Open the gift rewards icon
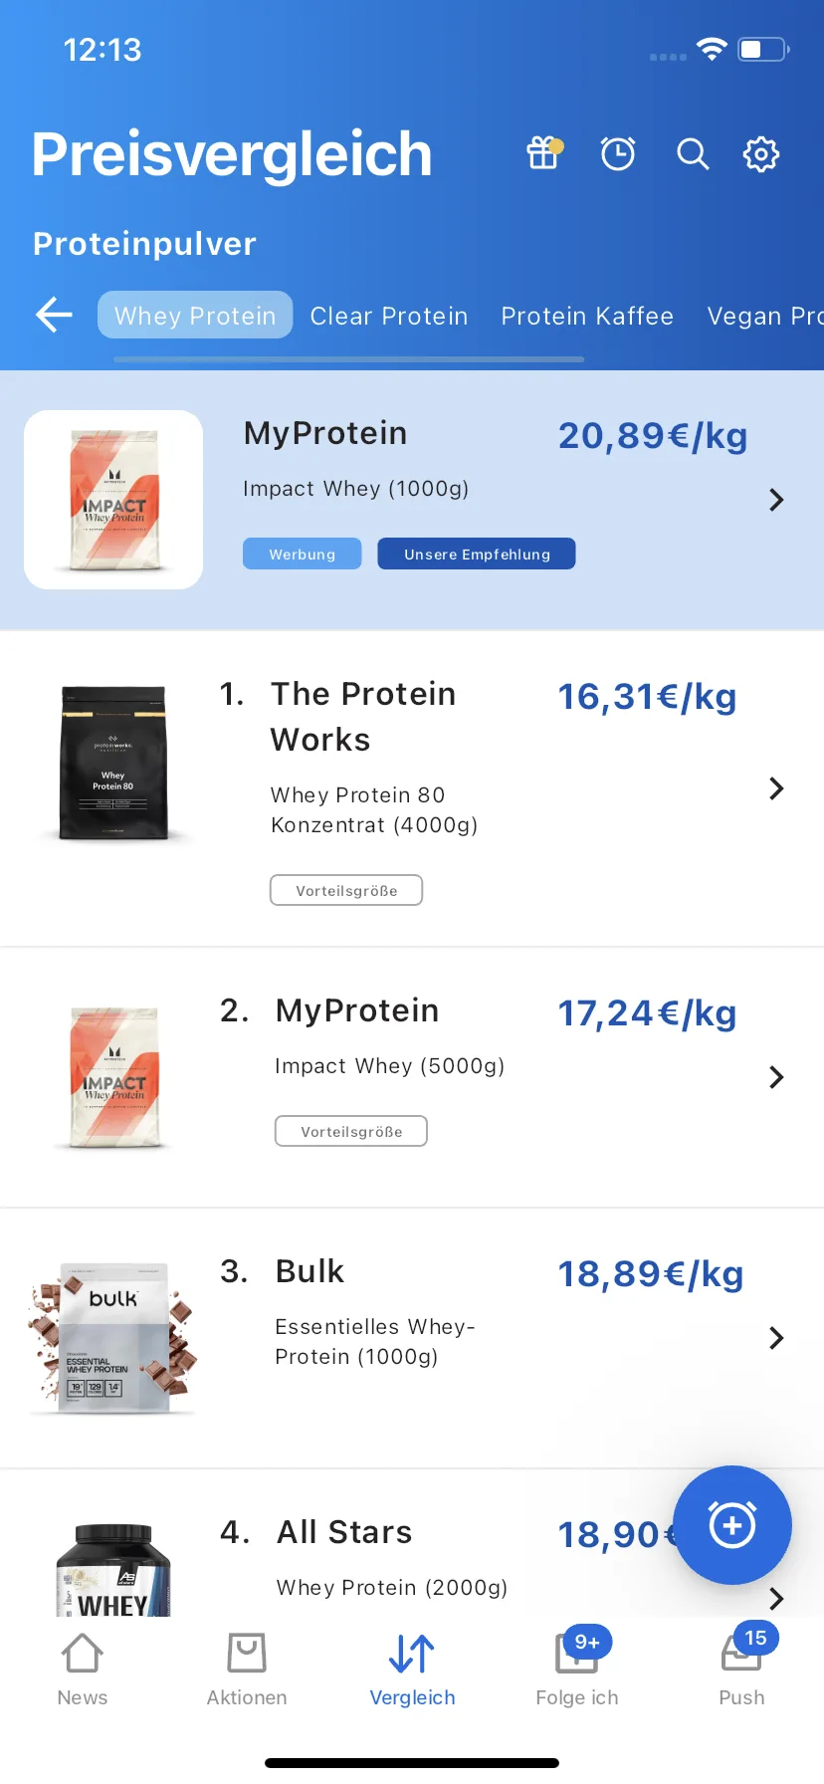 click(543, 153)
